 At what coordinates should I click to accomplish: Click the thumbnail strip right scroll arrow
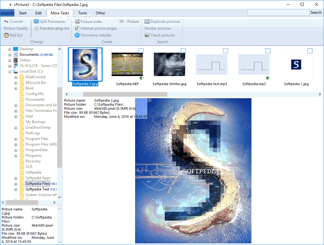tap(320, 94)
